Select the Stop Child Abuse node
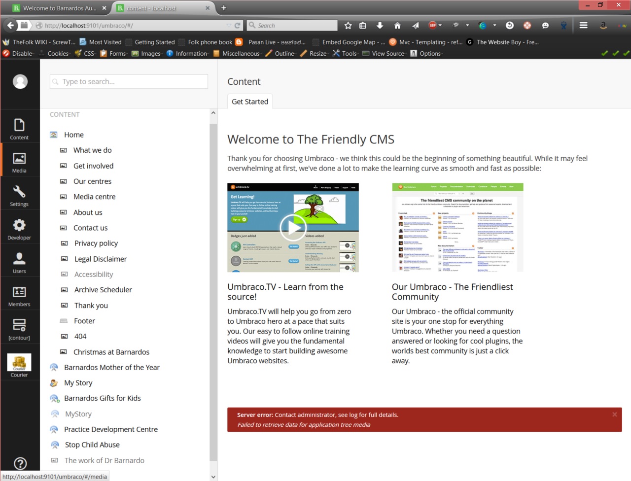631x481 pixels. pos(92,445)
